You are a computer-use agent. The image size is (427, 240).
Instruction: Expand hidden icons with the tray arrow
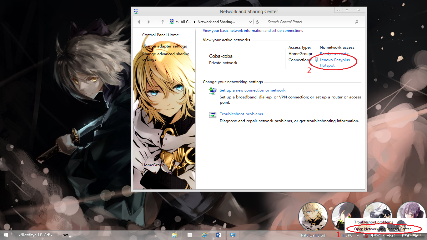click(358, 235)
